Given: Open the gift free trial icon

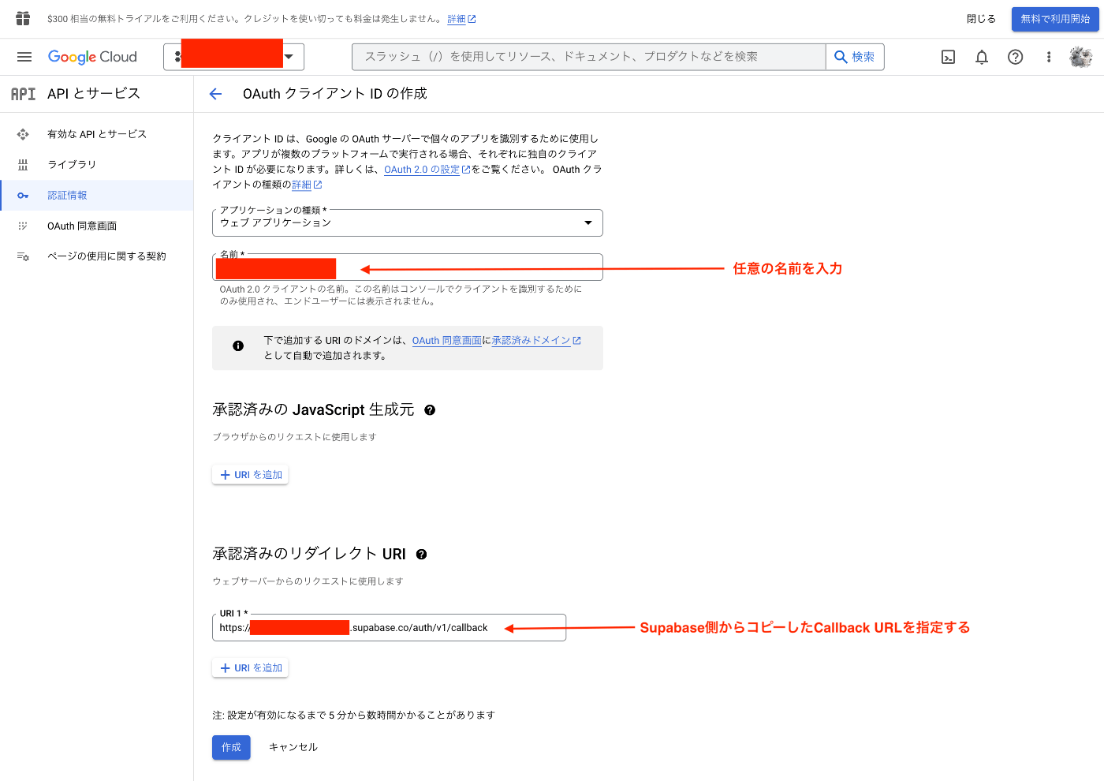Looking at the screenshot, I should point(23,18).
